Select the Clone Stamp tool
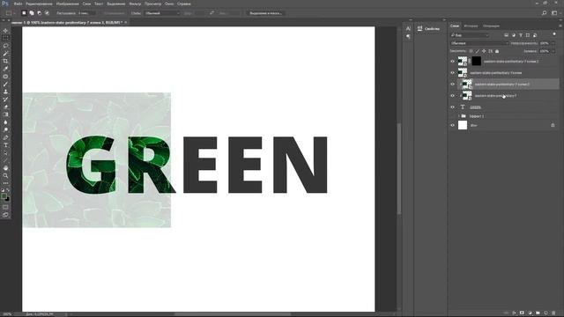This screenshot has height=317, width=564. click(5, 92)
